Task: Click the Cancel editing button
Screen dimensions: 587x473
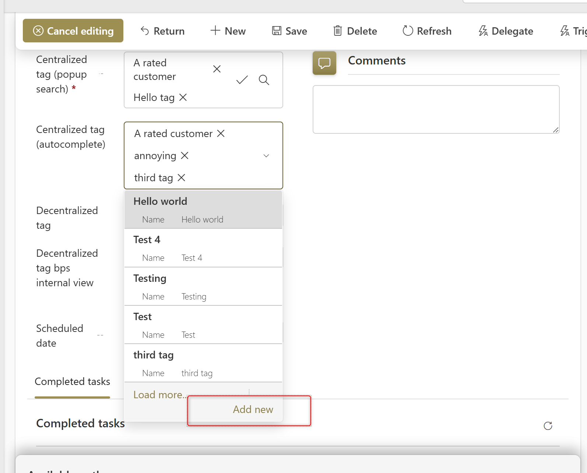Action: pyautogui.click(x=73, y=31)
